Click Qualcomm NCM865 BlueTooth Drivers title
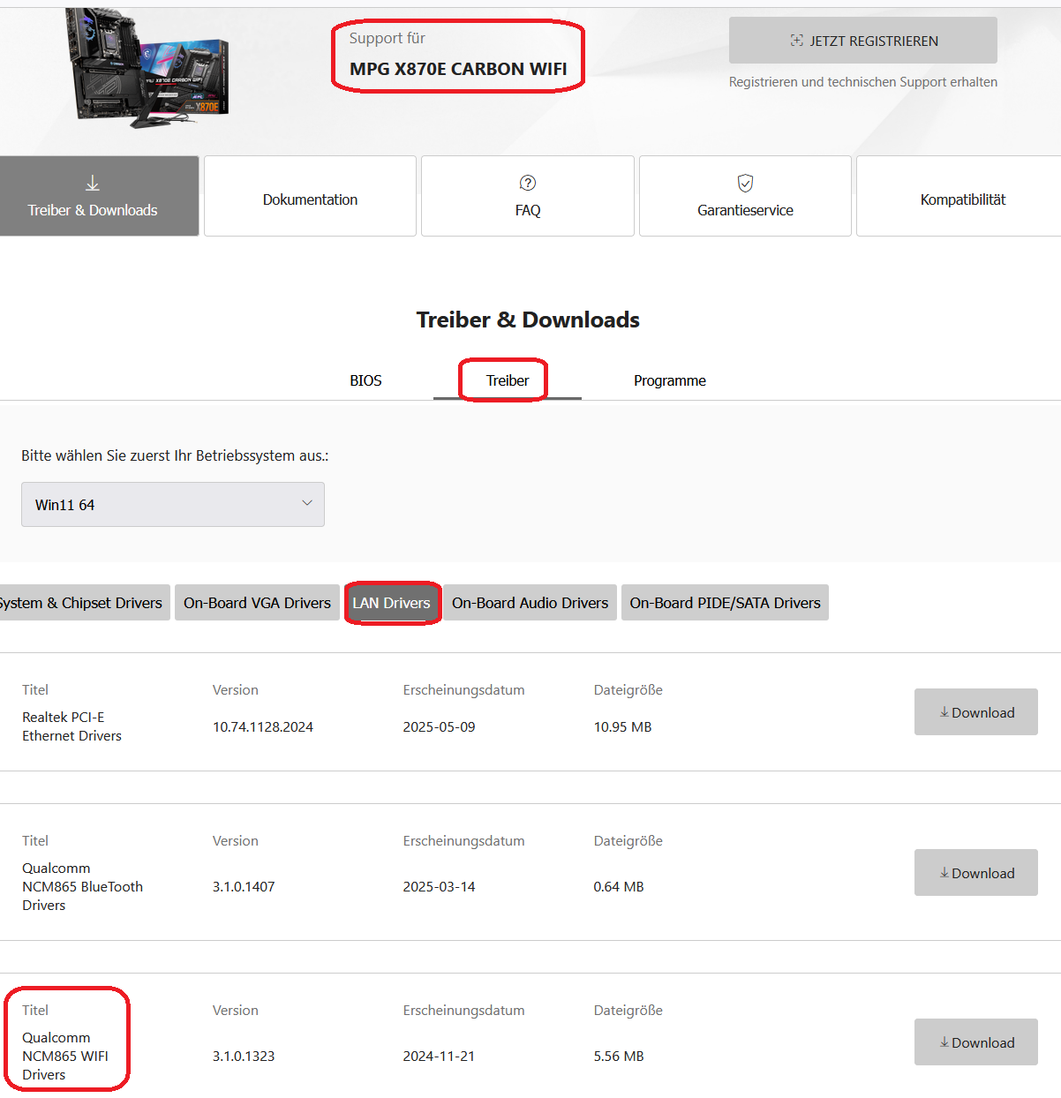 coord(82,886)
